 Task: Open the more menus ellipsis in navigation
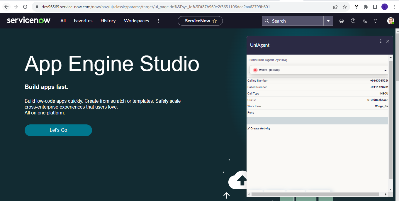[158, 21]
